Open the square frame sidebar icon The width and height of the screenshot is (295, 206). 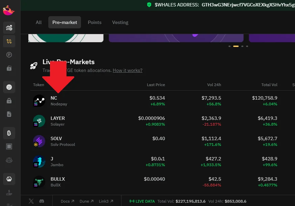click(9, 147)
